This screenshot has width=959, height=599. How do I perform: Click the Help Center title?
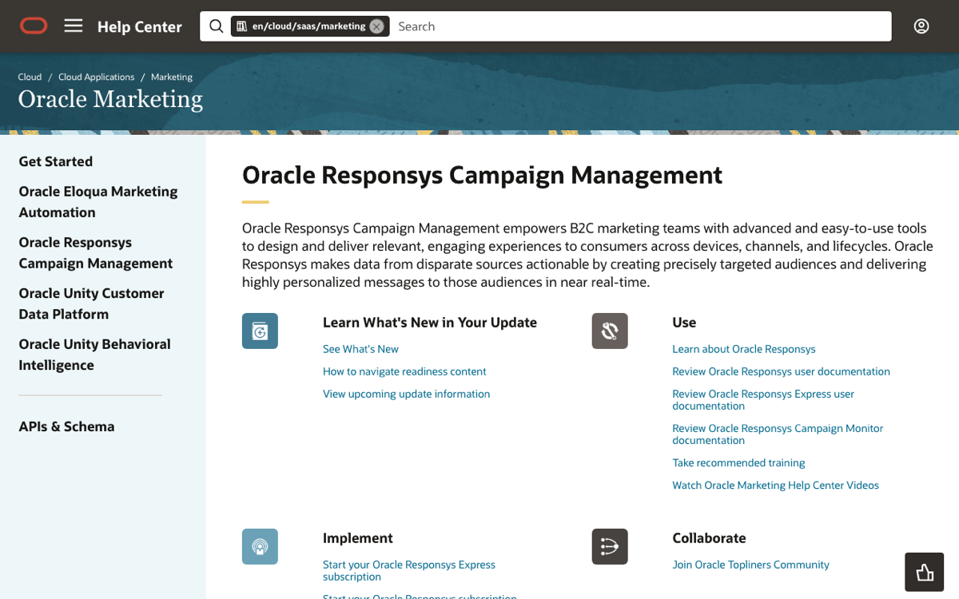pyautogui.click(x=140, y=26)
